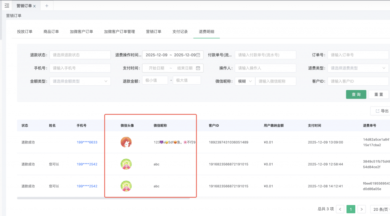Click the 重置 reset button
Image resolution: width=390 pixels, height=216 pixels.
[379, 94]
